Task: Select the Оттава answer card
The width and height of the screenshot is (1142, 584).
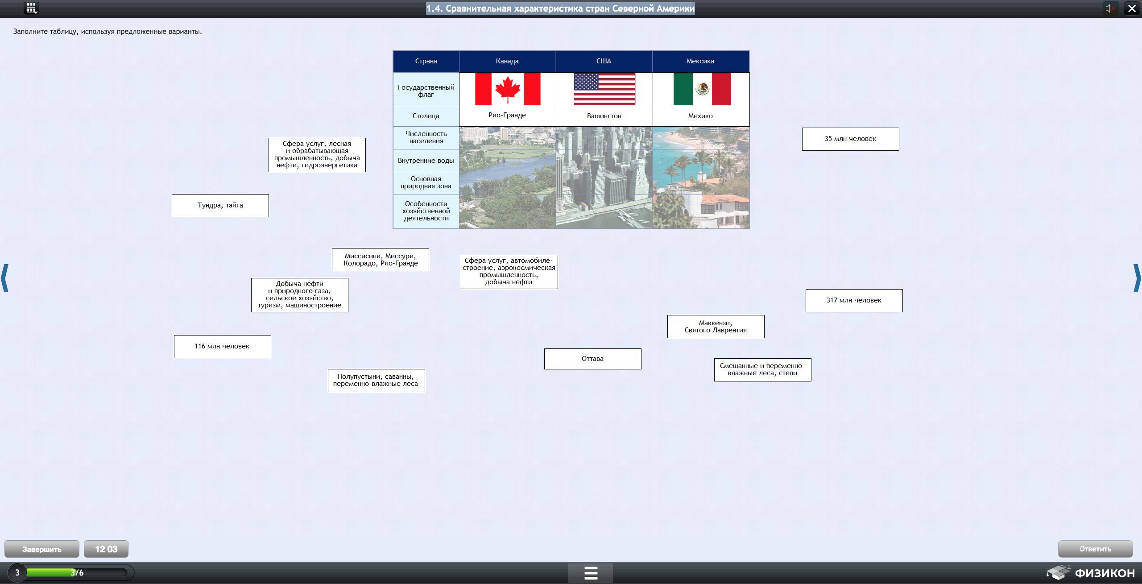Action: [592, 359]
